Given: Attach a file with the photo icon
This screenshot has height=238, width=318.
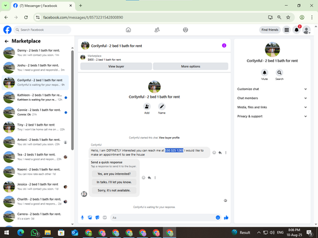Looking at the screenshot, I should click(x=90, y=218).
